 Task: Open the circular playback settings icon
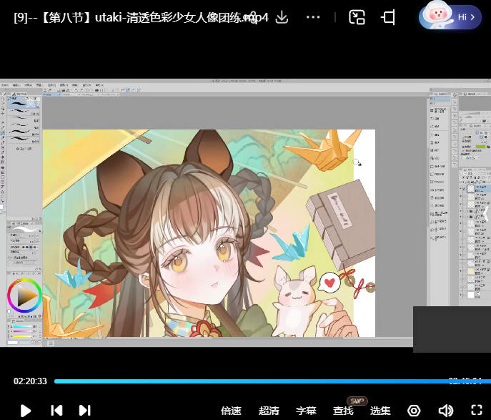(414, 411)
